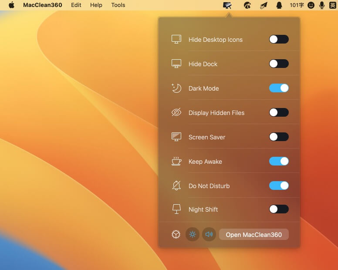This screenshot has width=338, height=270.
Task: Click the Do Not Disturb bell icon
Action: (176, 186)
